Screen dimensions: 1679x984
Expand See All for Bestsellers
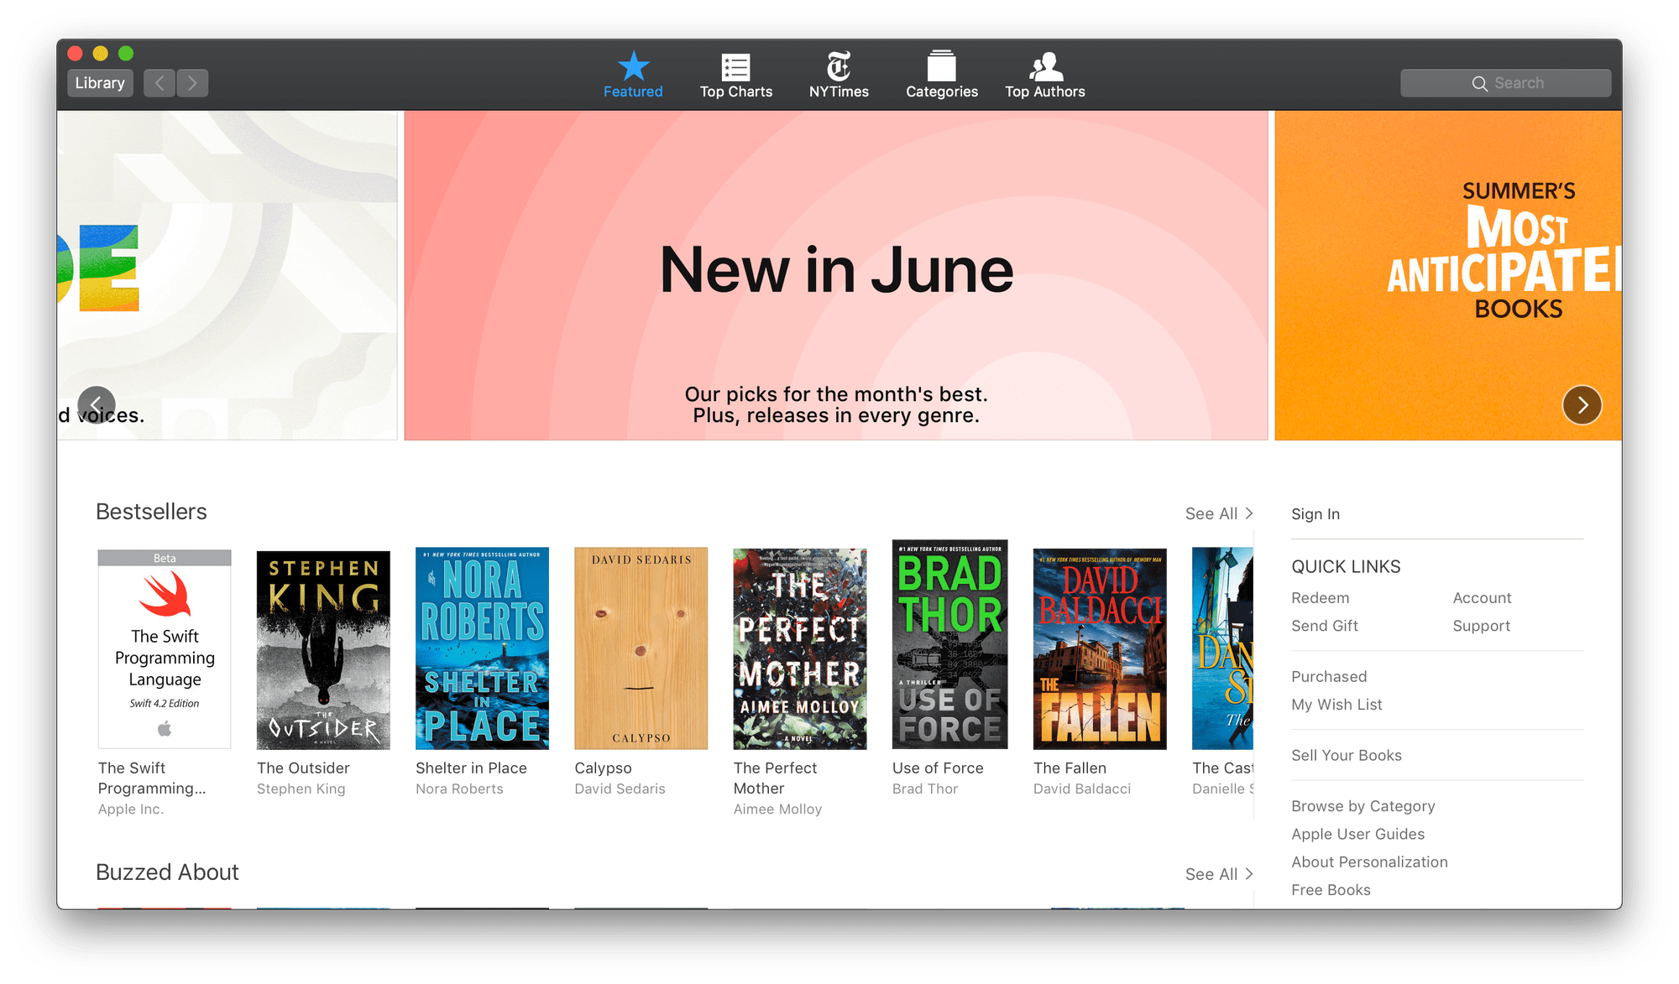click(x=1217, y=513)
